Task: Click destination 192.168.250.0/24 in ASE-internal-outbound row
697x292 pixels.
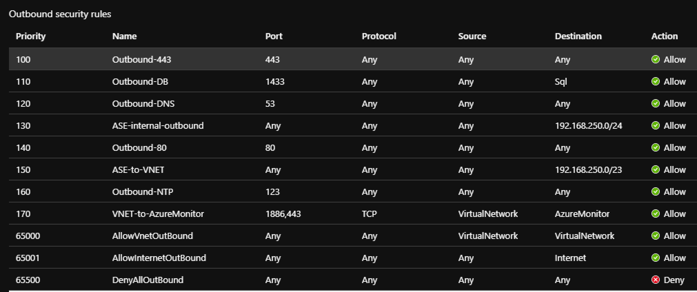Action: (588, 126)
